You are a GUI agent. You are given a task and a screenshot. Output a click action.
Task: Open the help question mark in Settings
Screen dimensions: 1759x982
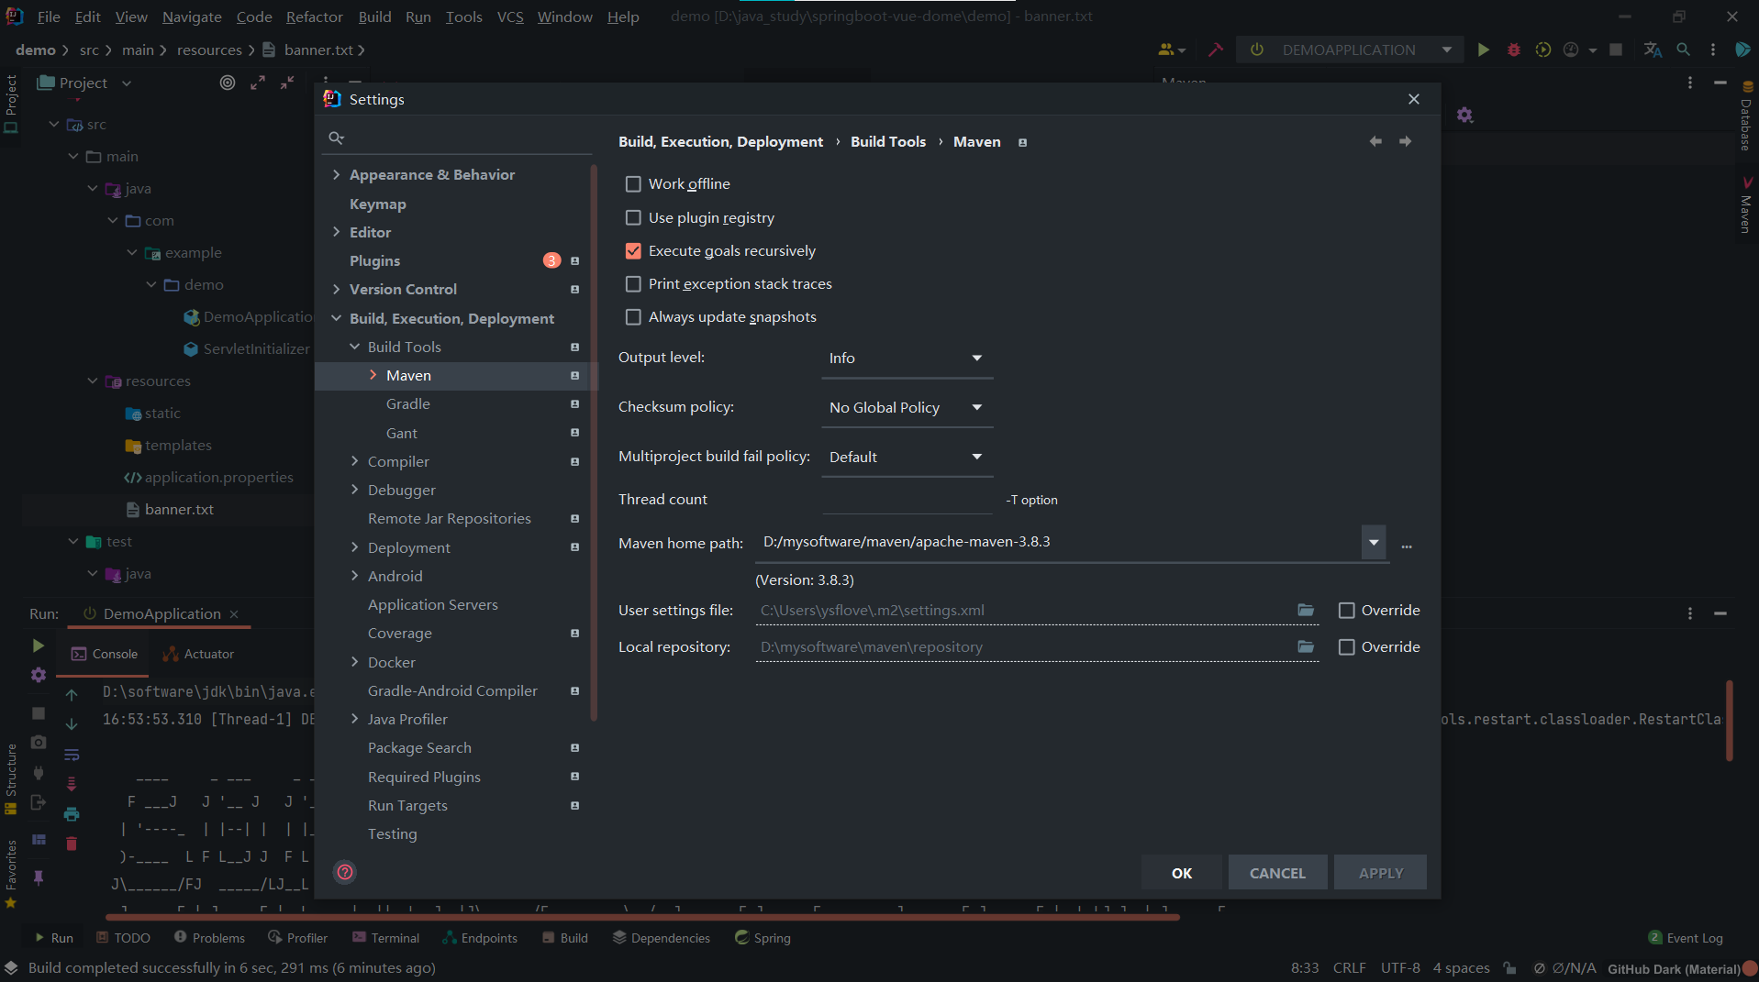(345, 872)
